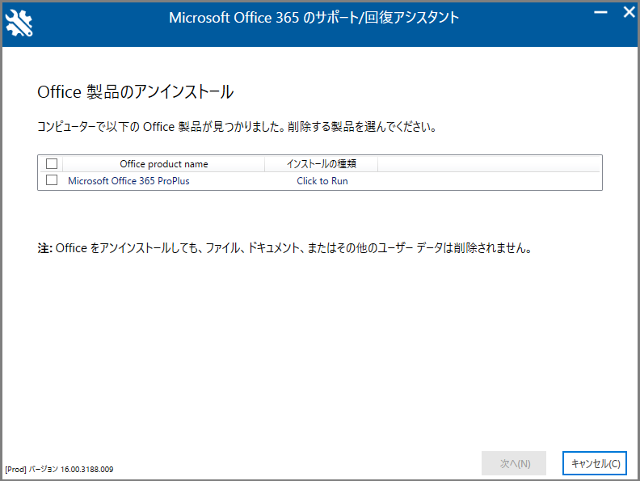Click the 次へ(N) button
The image size is (640, 481).
point(514,463)
